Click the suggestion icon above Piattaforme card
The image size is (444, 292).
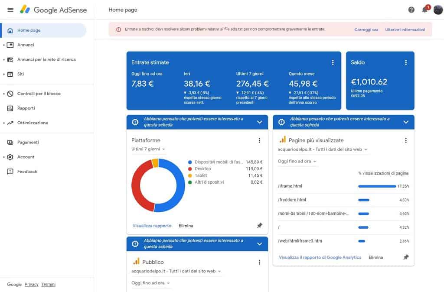click(135, 122)
